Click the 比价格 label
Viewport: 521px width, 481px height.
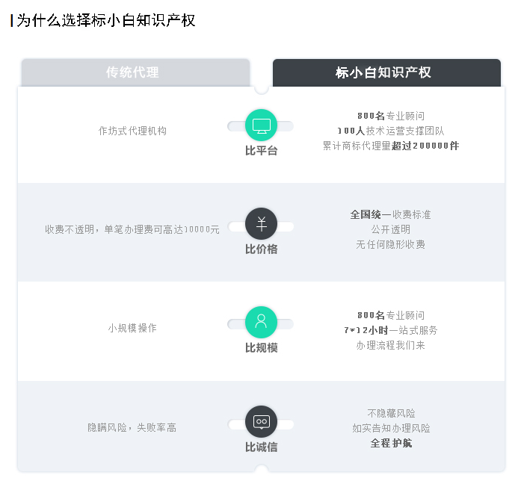click(x=261, y=249)
